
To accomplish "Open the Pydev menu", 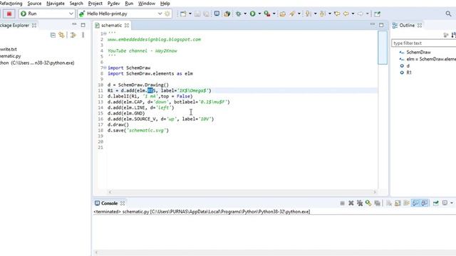I will tap(113, 4).
